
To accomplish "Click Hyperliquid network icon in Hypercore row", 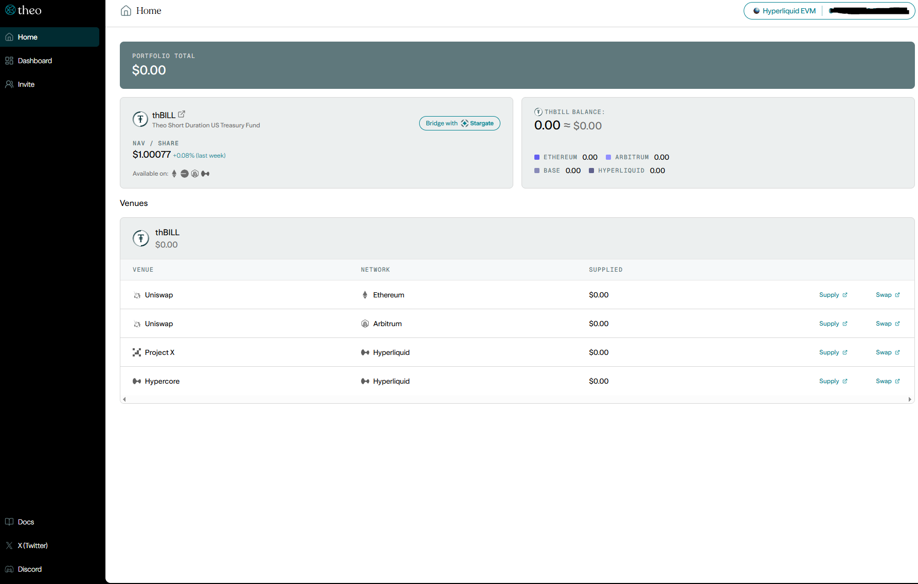I will point(365,381).
